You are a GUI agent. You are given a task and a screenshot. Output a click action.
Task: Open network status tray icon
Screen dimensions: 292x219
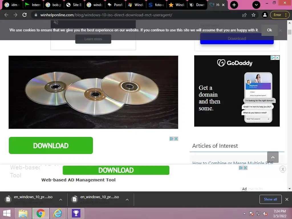coord(258,214)
